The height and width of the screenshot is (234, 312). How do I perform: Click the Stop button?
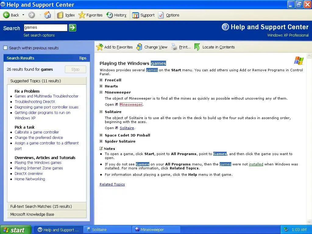pyautogui.click(x=76, y=69)
